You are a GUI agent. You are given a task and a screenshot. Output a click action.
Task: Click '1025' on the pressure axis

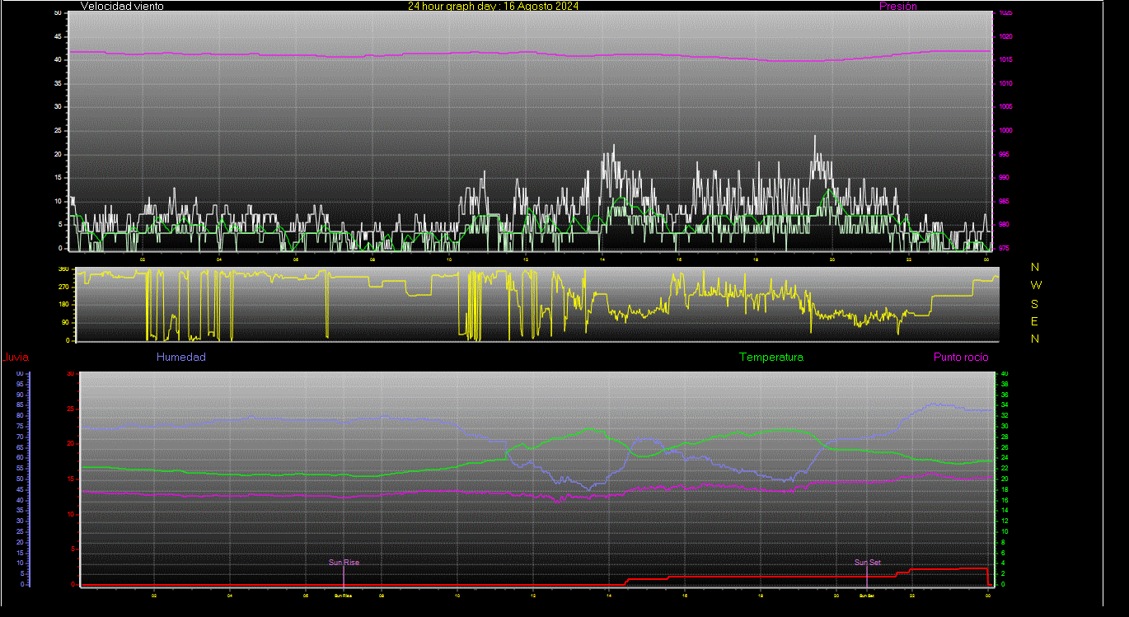pyautogui.click(x=1005, y=13)
